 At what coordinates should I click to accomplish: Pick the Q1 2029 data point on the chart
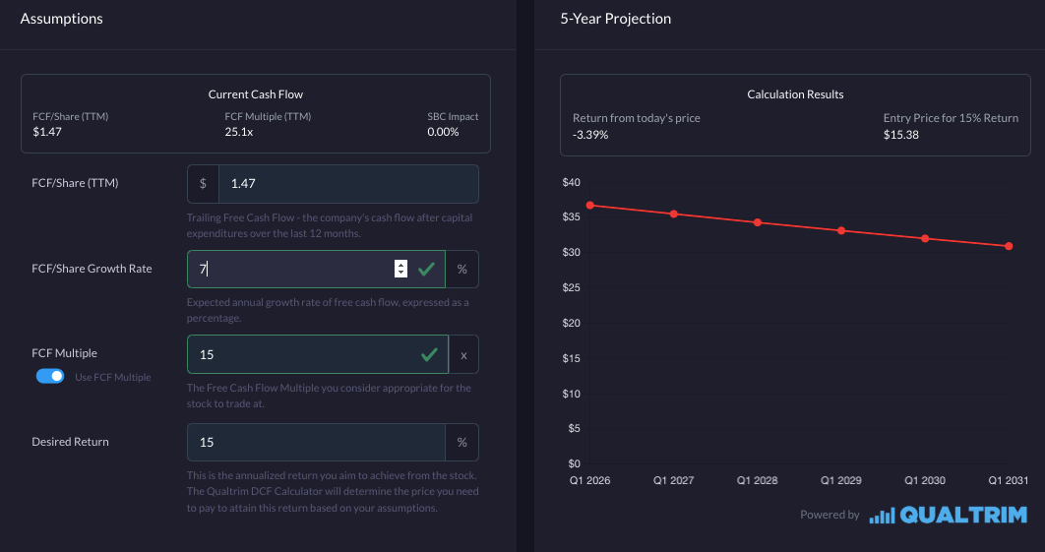pyautogui.click(x=841, y=230)
